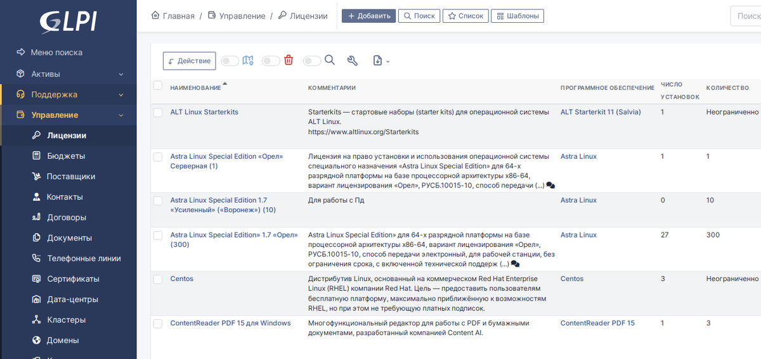Viewport: 761px width, 359px height.
Task: Check the select-all checkbox in table header
Action: [x=158, y=86]
